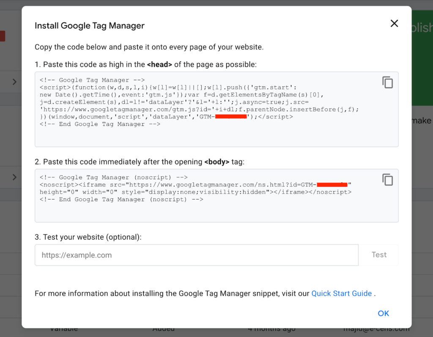Screen dimensions: 433x337
Task: Click the majid@e-cens.com email text
Action: coord(376,328)
